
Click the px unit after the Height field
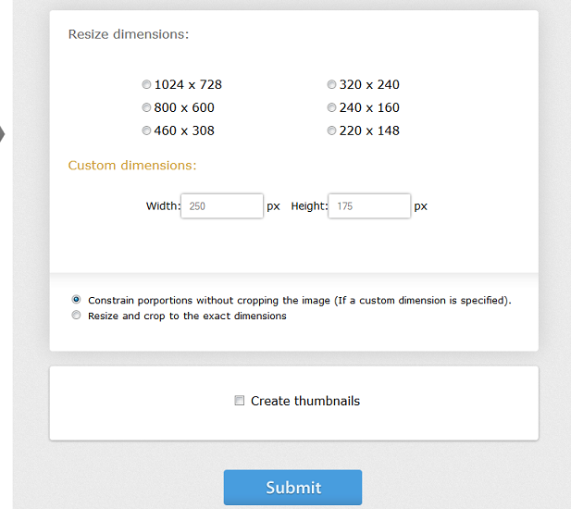420,206
